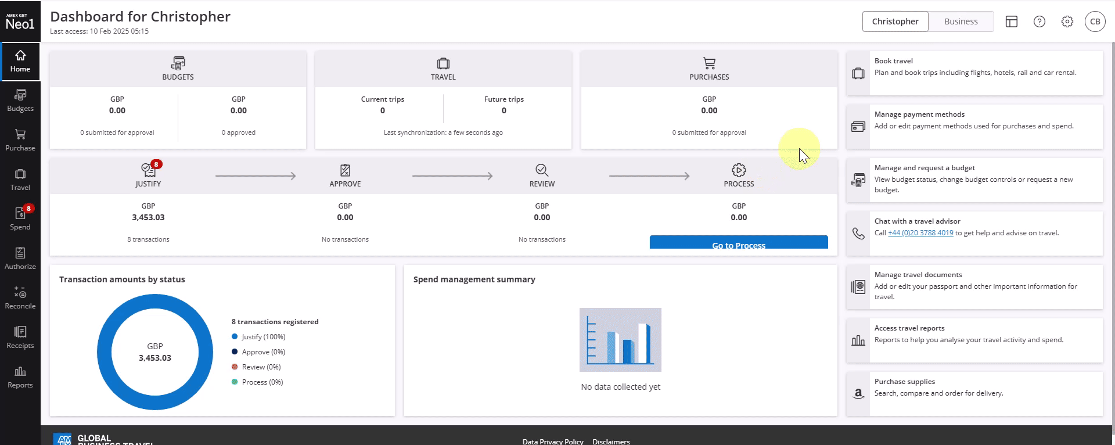Click the Process (0%) green legend dot
This screenshot has width=1115, height=445.
click(235, 382)
